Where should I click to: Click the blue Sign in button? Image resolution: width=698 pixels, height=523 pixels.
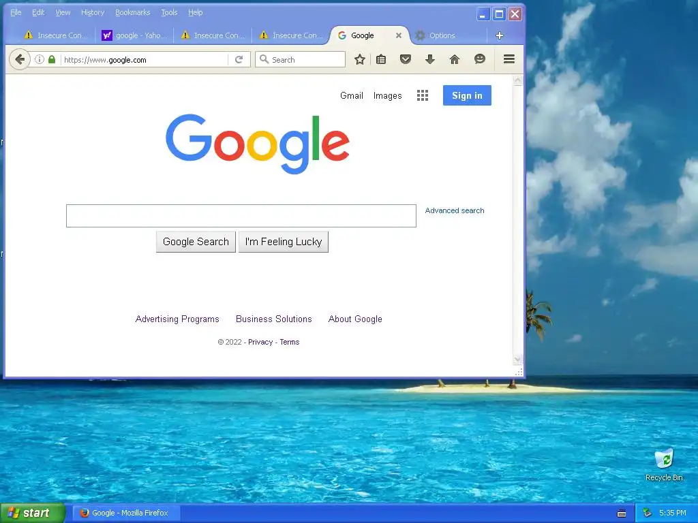pos(467,95)
